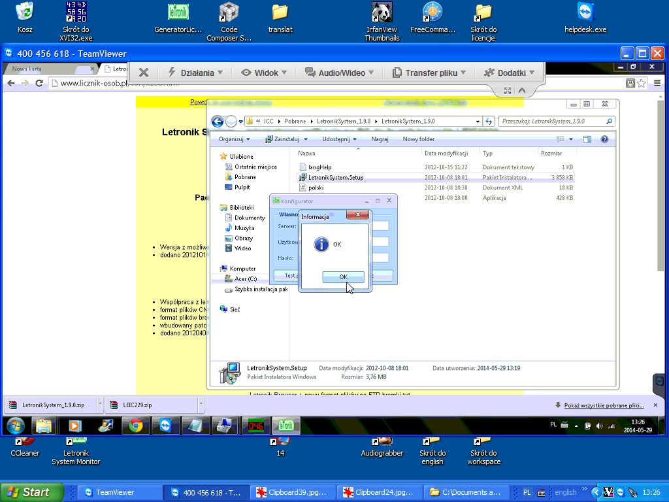Launch helpdesk.exe desktop icon
Image resolution: width=669 pixels, height=502 pixels.
pyautogui.click(x=585, y=18)
